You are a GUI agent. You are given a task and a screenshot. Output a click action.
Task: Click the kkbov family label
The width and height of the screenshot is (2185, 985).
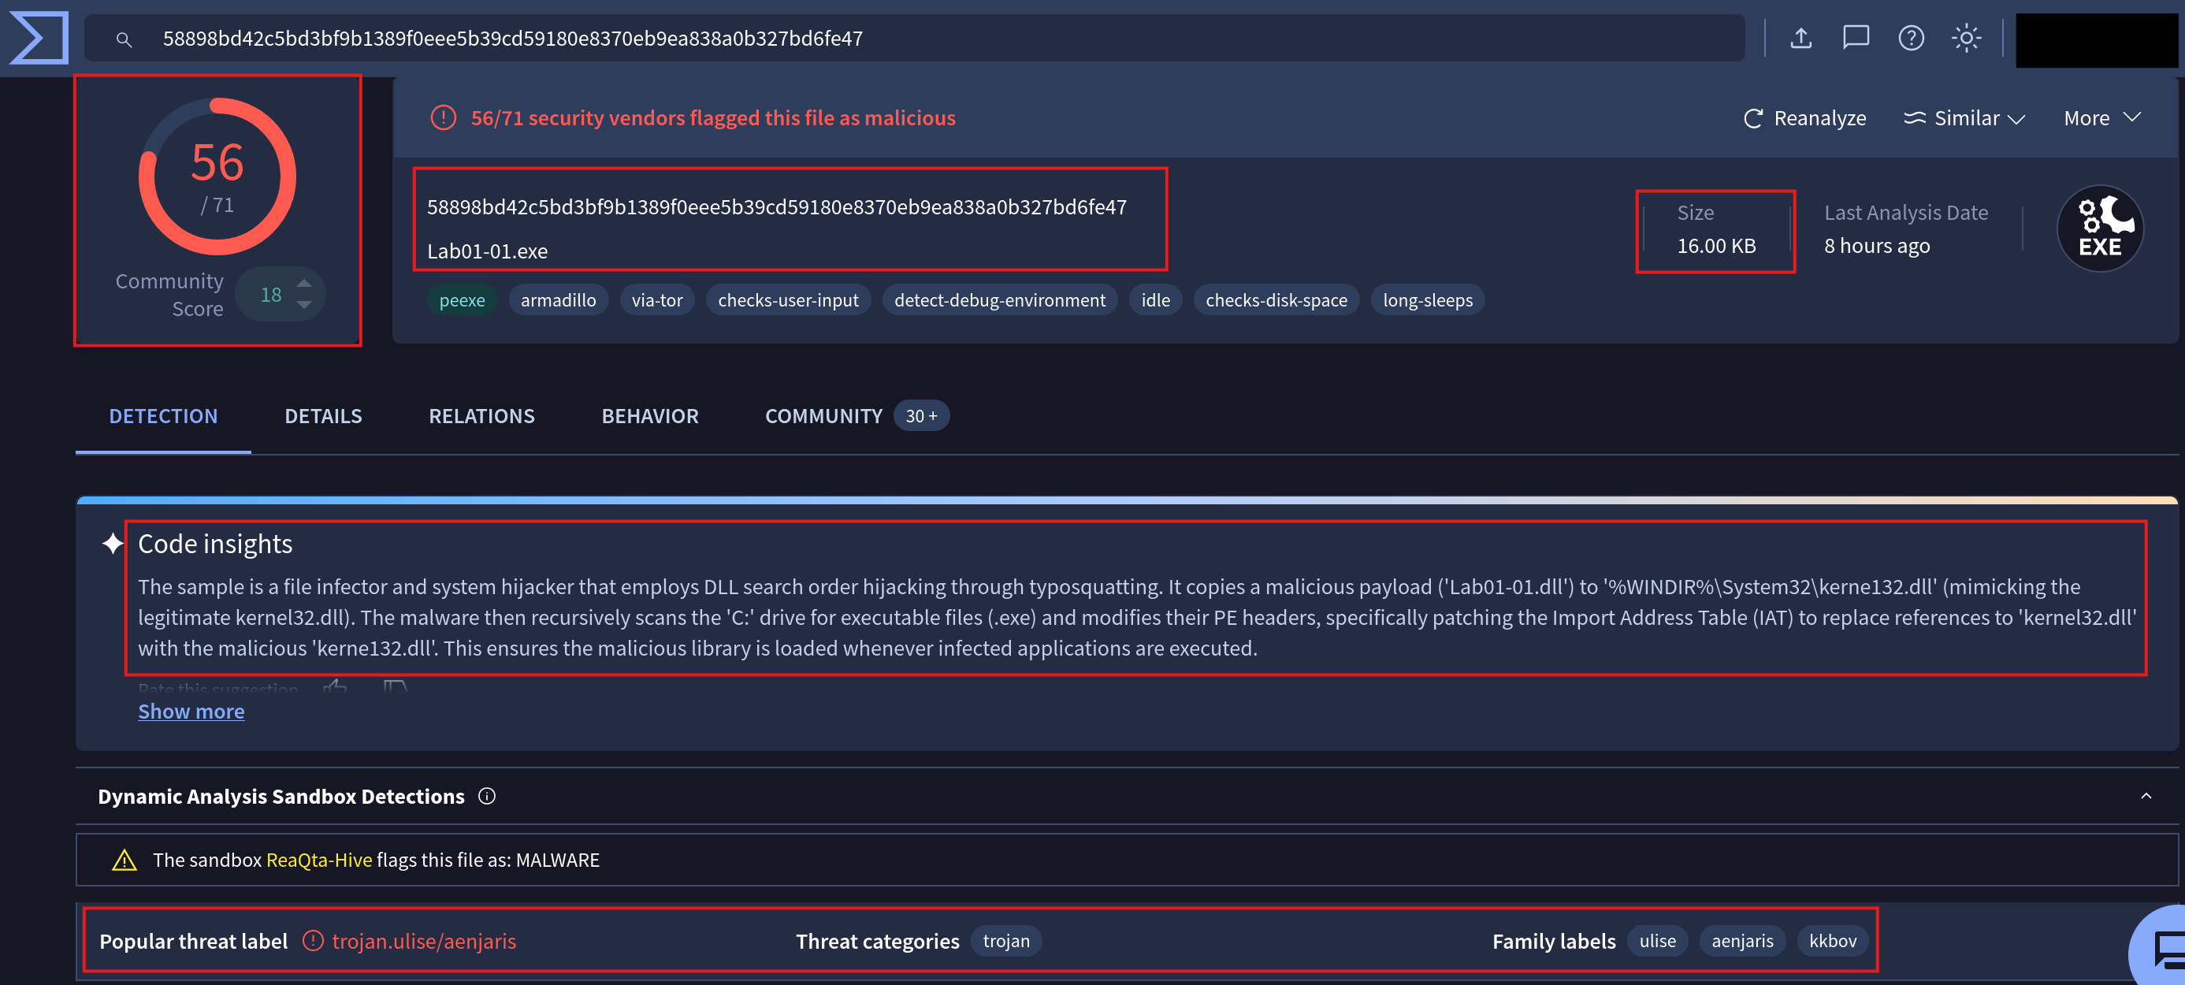[1833, 942]
